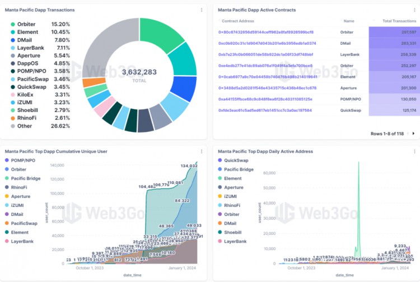Open Dapp Transactions card options menu

pos(202,10)
